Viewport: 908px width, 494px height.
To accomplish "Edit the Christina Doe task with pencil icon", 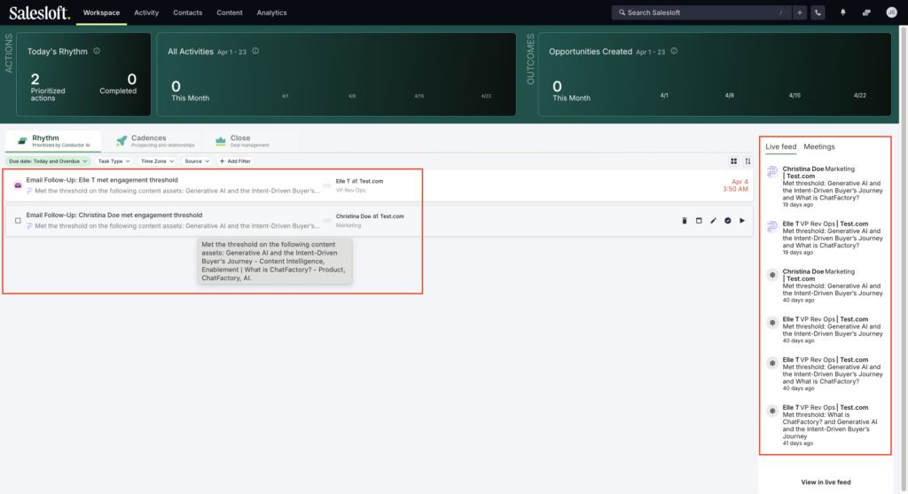I will (x=714, y=221).
